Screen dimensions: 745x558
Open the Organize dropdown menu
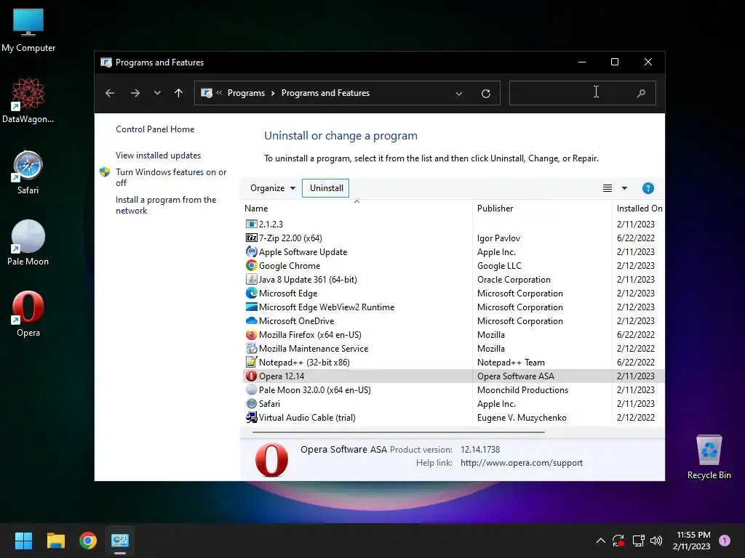click(x=273, y=188)
